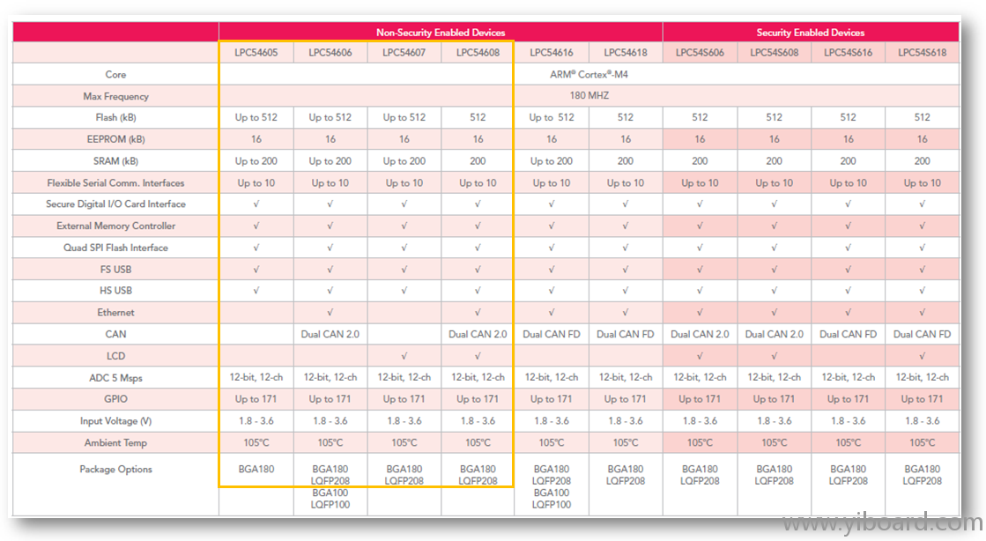Click the EEPROM (kB) row label
Viewport: 986px width, 541px height.
(115, 139)
